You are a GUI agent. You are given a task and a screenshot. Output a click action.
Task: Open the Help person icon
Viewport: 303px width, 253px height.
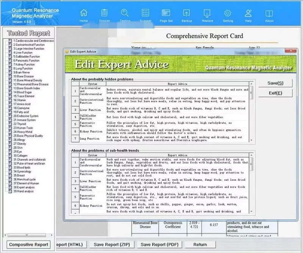click(x=248, y=13)
